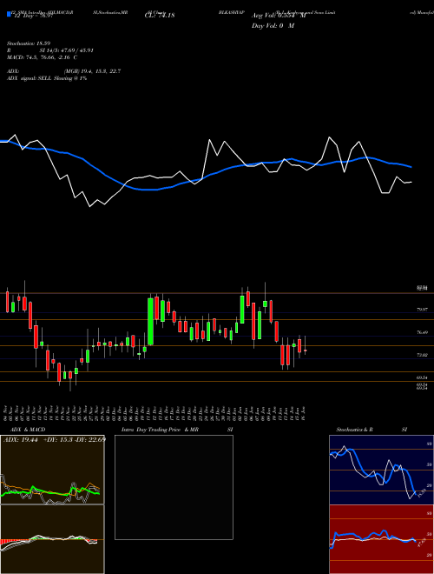The width and height of the screenshot is (434, 574).
Task: Click the last candlestick on the price chart
Action: pos(305,345)
